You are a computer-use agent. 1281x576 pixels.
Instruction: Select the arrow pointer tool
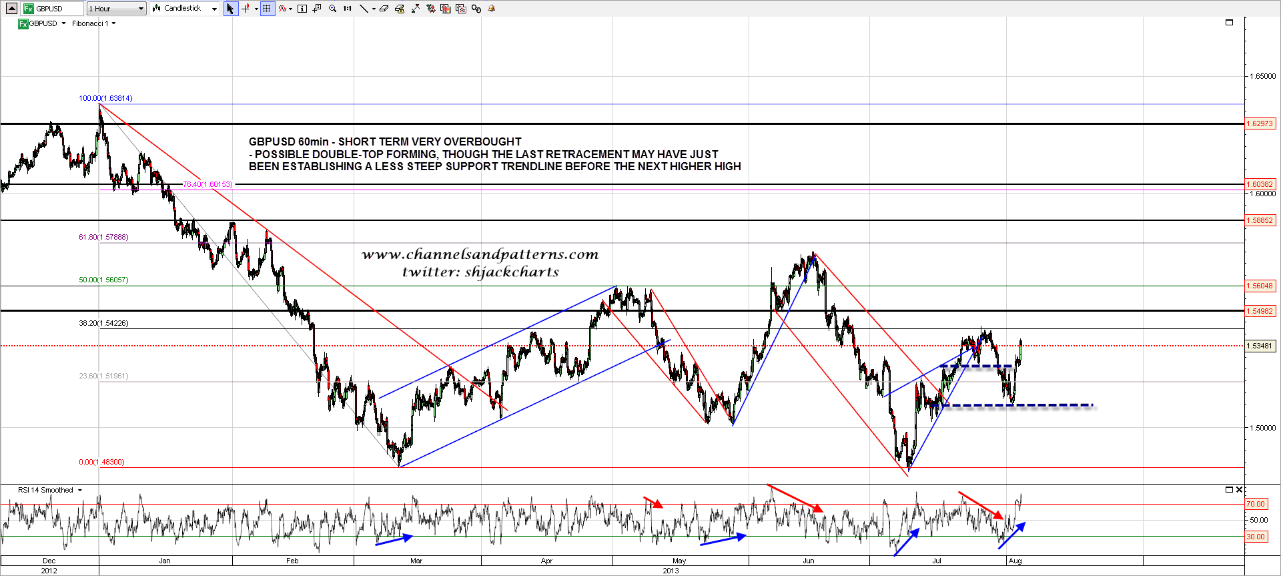coord(230,9)
